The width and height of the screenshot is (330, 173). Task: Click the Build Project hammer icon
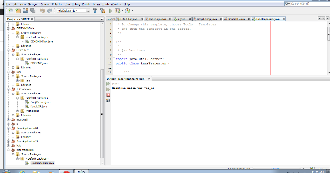(x=95, y=11)
